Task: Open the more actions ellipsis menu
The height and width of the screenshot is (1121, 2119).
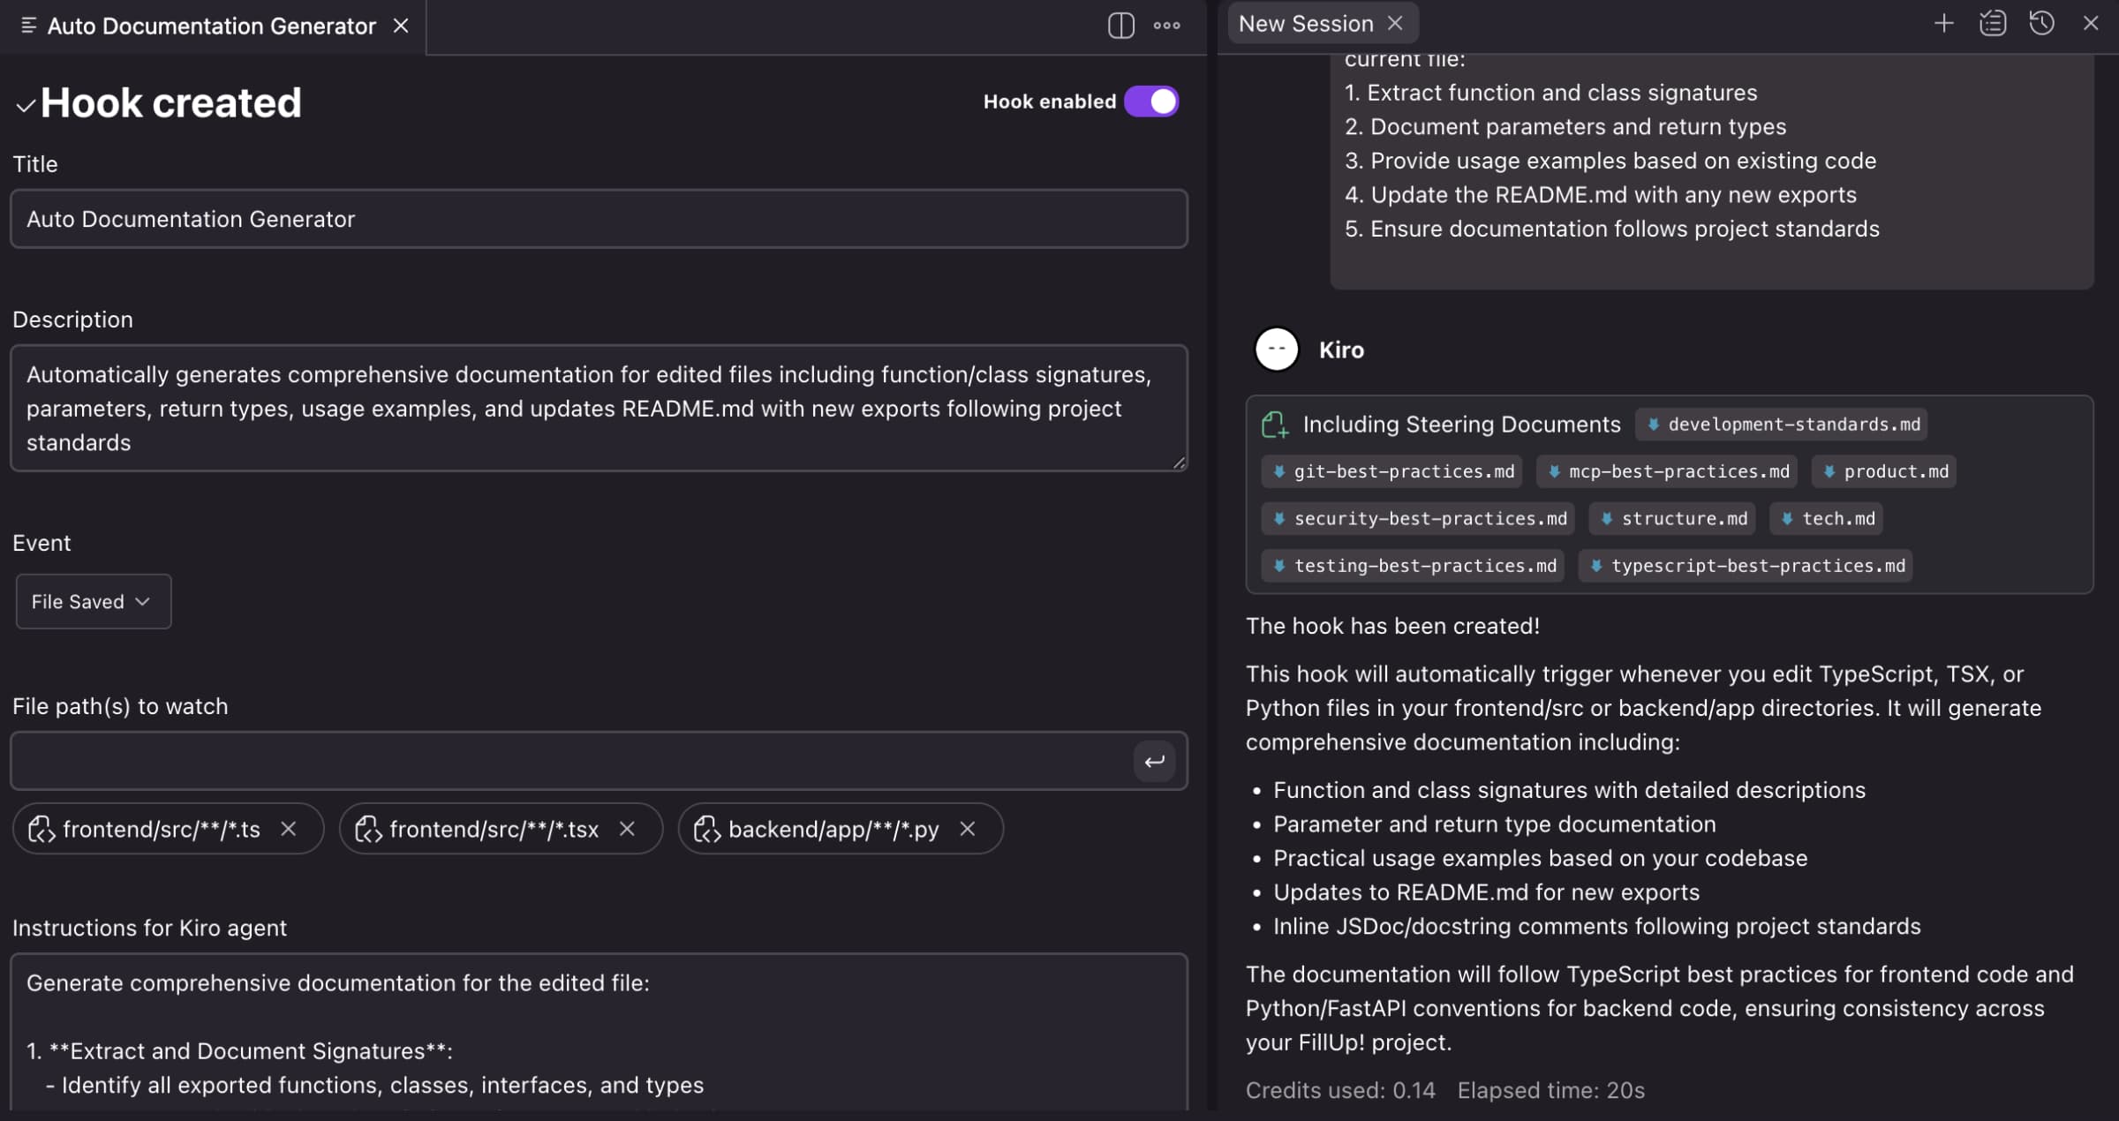Action: pyautogui.click(x=1166, y=26)
